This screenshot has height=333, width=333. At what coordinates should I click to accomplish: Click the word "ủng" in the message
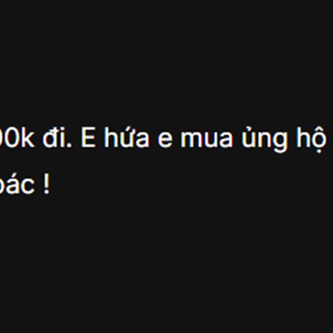(265, 139)
